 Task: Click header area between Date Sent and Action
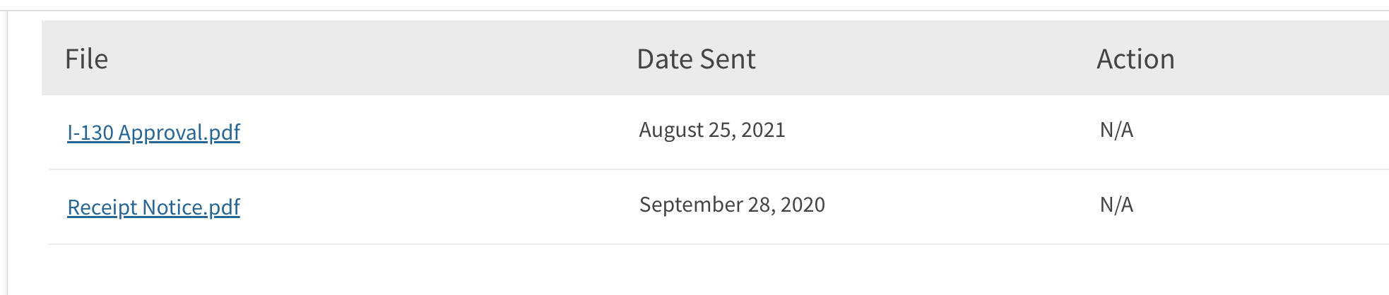pos(926,59)
